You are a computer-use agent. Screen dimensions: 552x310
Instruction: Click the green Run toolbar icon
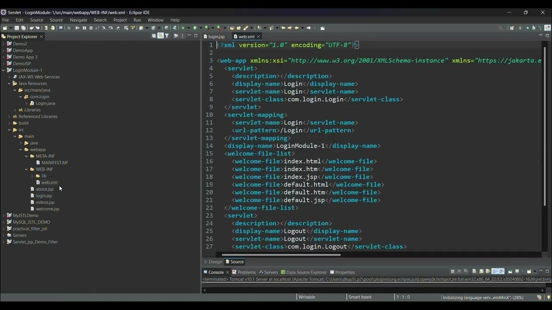click(195, 28)
